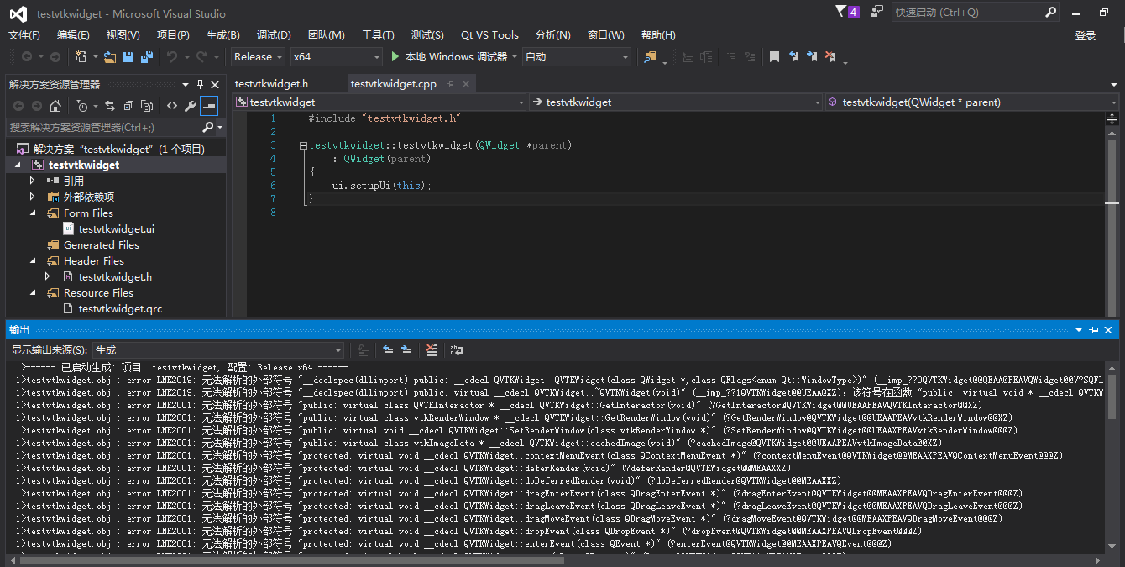This screenshot has width=1125, height=567.
Task: Open the 自动 debug type dropdown
Action: click(576, 57)
